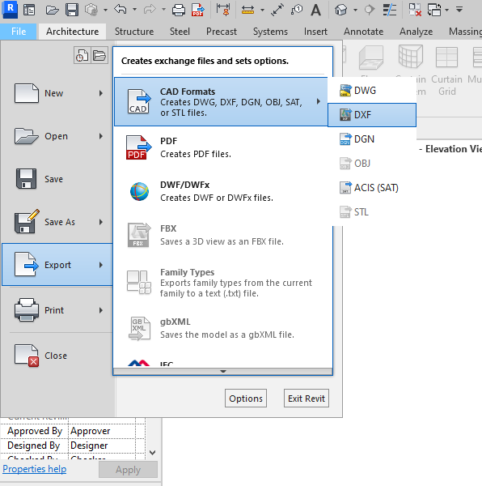The image size is (482, 486).
Task: Click the Redo arrow icon
Action: 150,10
